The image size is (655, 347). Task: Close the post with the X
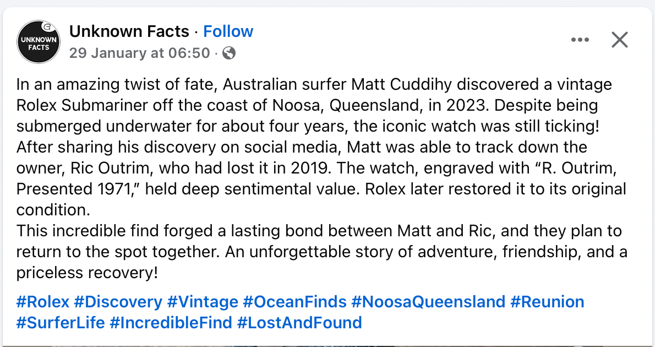coord(620,40)
